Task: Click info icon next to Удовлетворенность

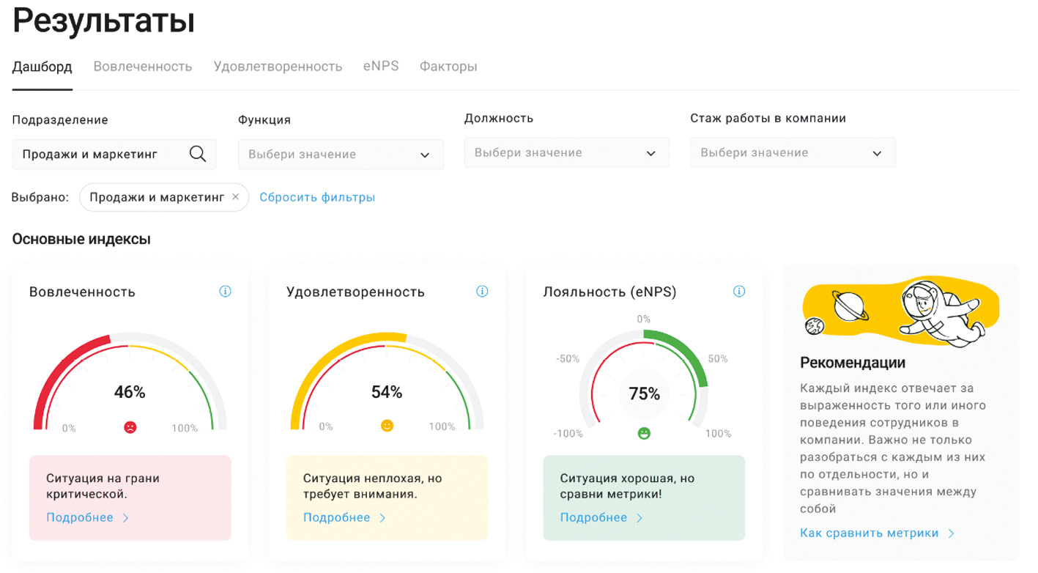Action: [x=482, y=292]
